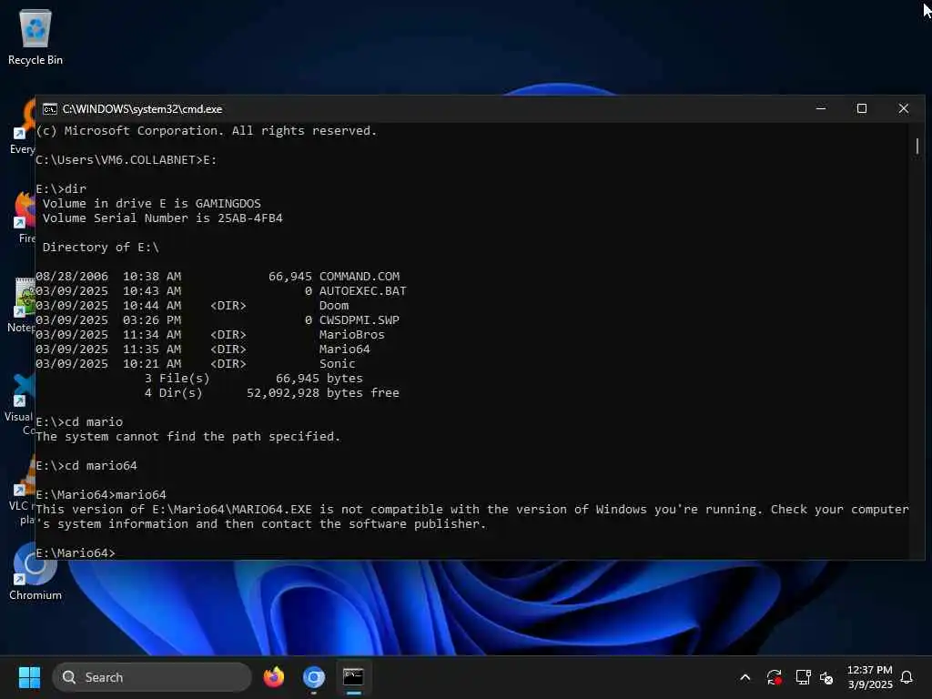
Task: Minimize the cmd.exe window
Action: click(821, 109)
